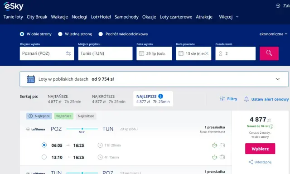Screen dimensions: 290x174
Task: Select the W jedną stronę radio
Action: tap(60, 34)
